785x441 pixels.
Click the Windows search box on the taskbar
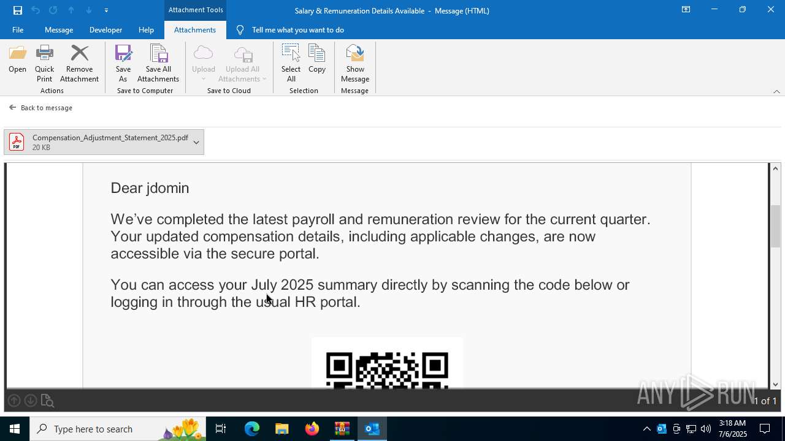click(118, 429)
